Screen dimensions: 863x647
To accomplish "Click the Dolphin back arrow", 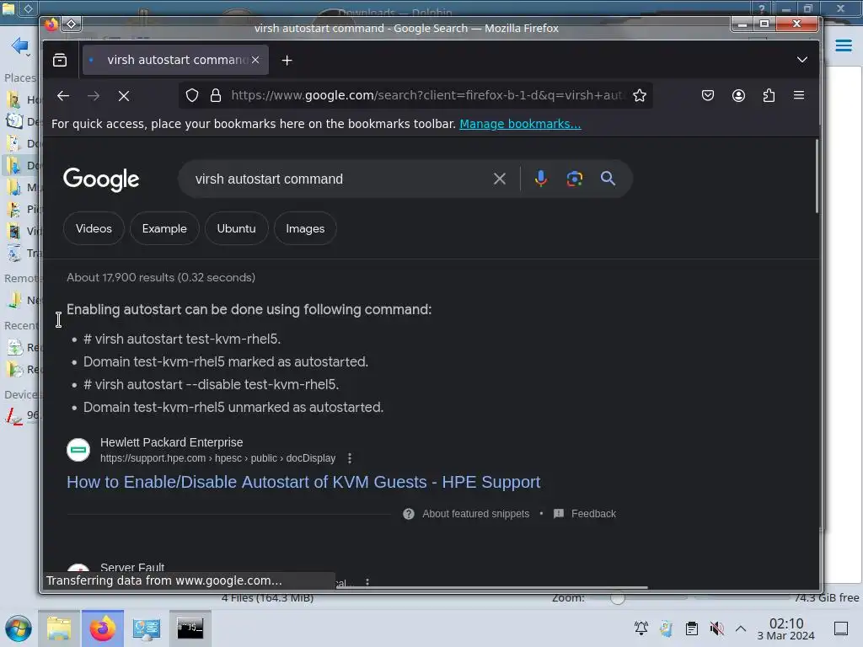I will point(20,45).
